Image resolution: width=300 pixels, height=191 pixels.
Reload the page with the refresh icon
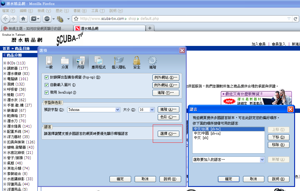(296, 19)
